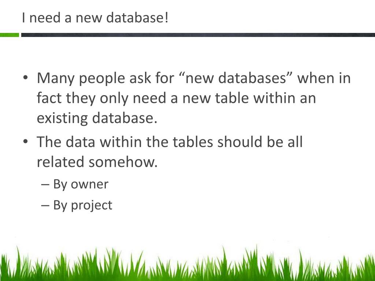Click the dash before 'By owner'

pyautogui.click(x=45, y=184)
